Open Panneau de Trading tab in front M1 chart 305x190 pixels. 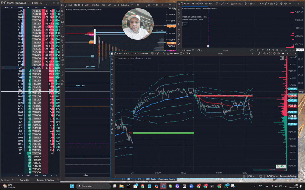point(288,176)
